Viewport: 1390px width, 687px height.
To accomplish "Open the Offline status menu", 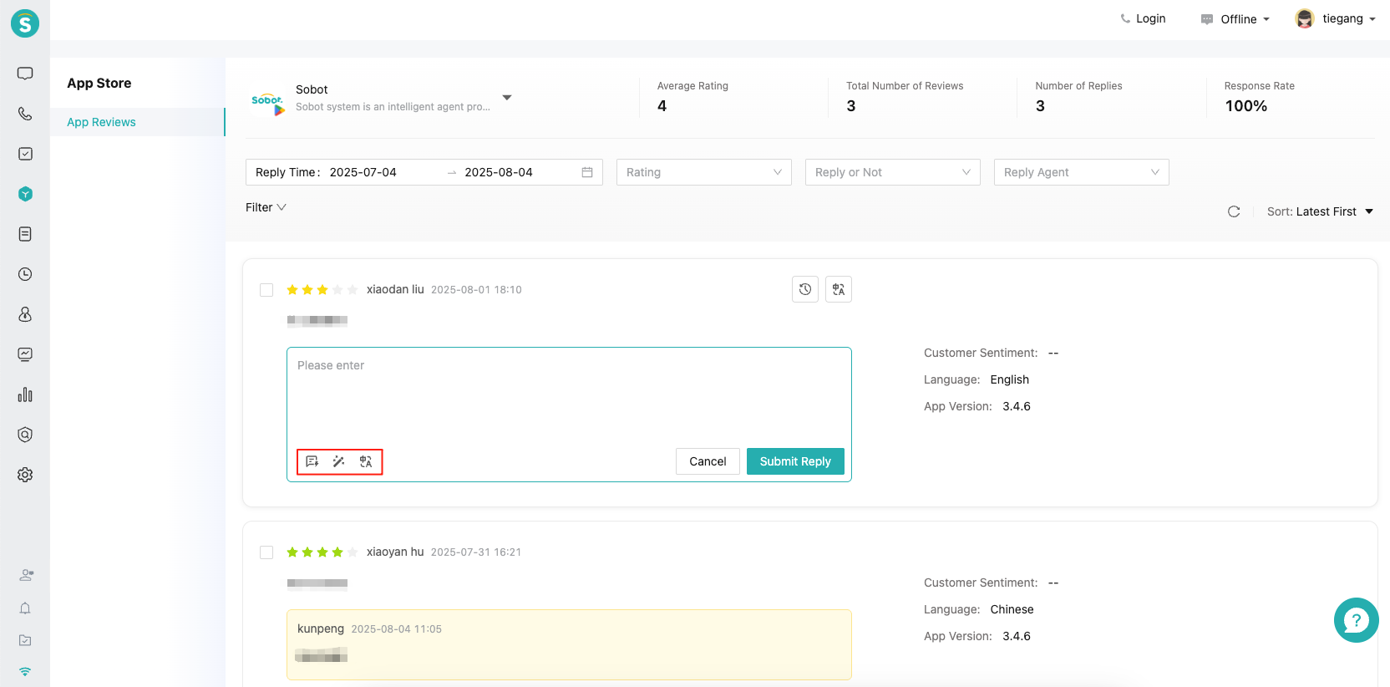I will [x=1237, y=19].
